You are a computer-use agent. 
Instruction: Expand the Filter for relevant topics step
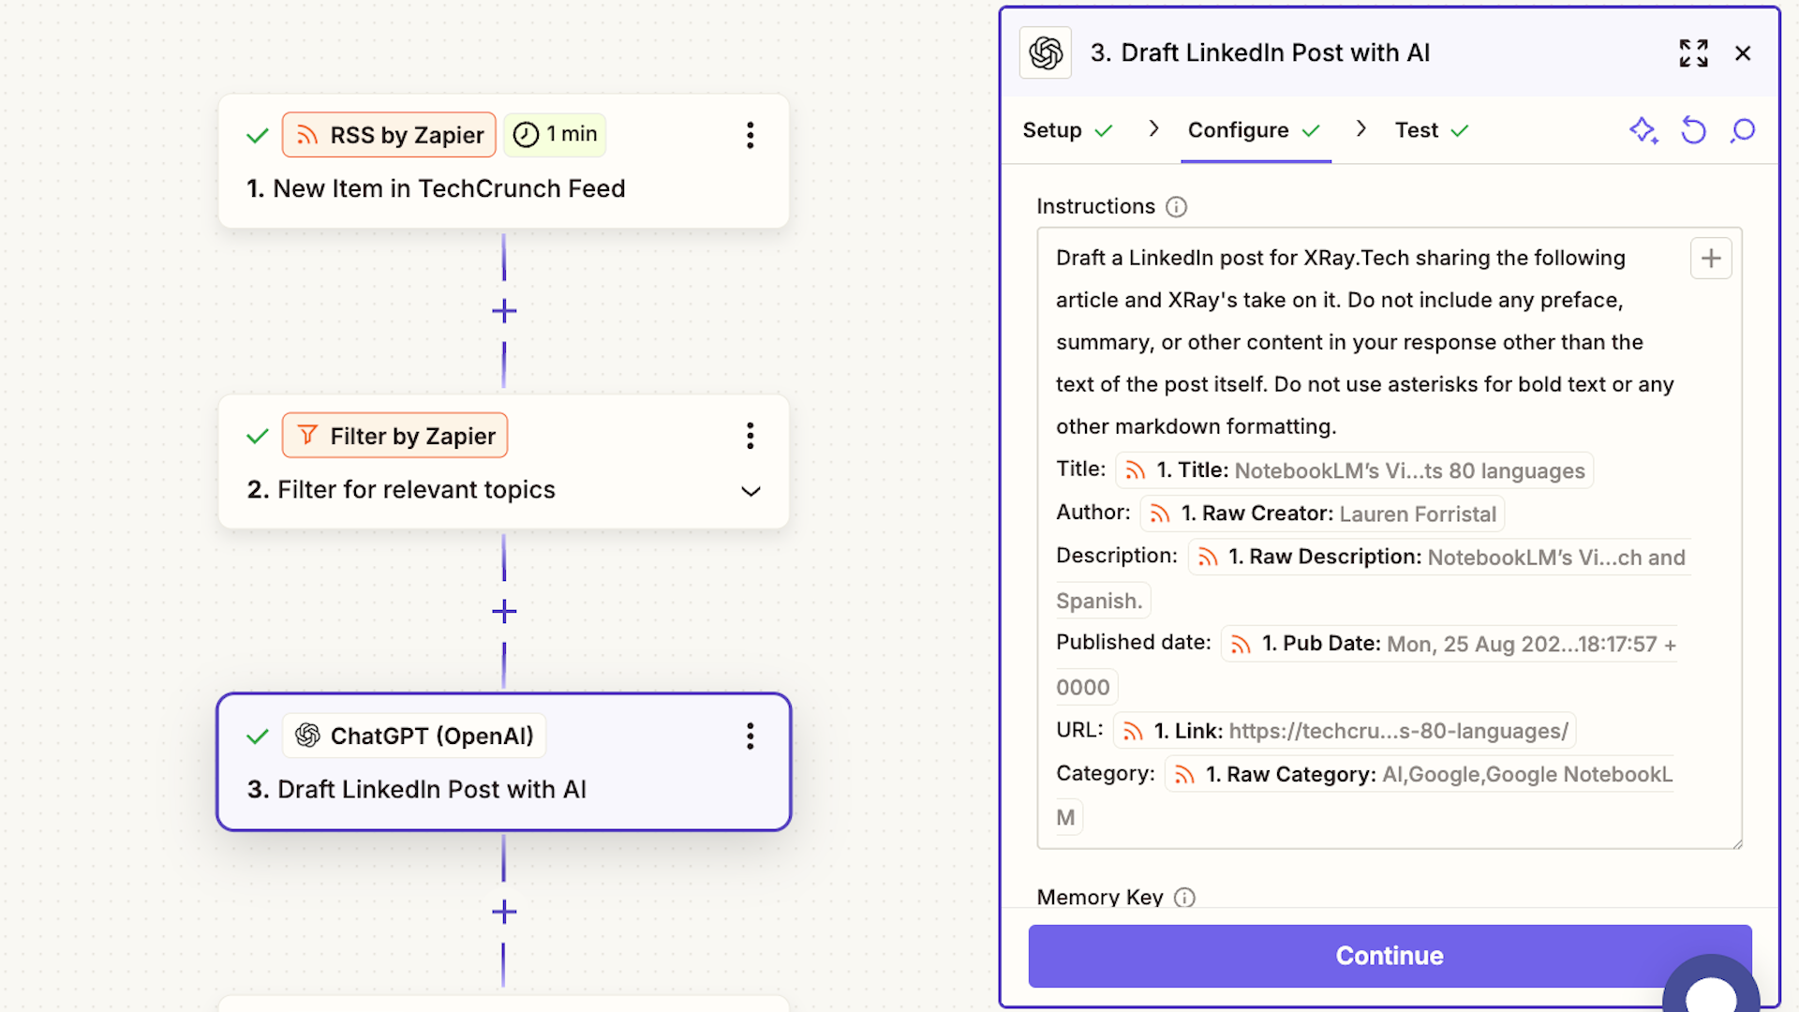coord(750,491)
